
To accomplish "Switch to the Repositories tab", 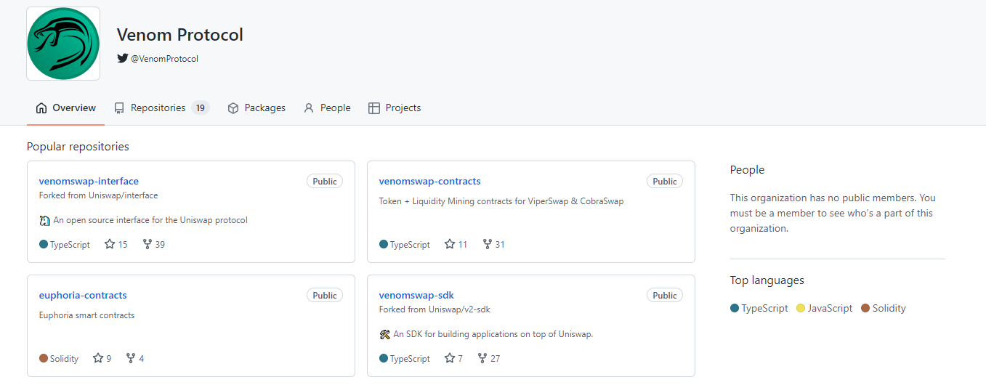I will [161, 108].
